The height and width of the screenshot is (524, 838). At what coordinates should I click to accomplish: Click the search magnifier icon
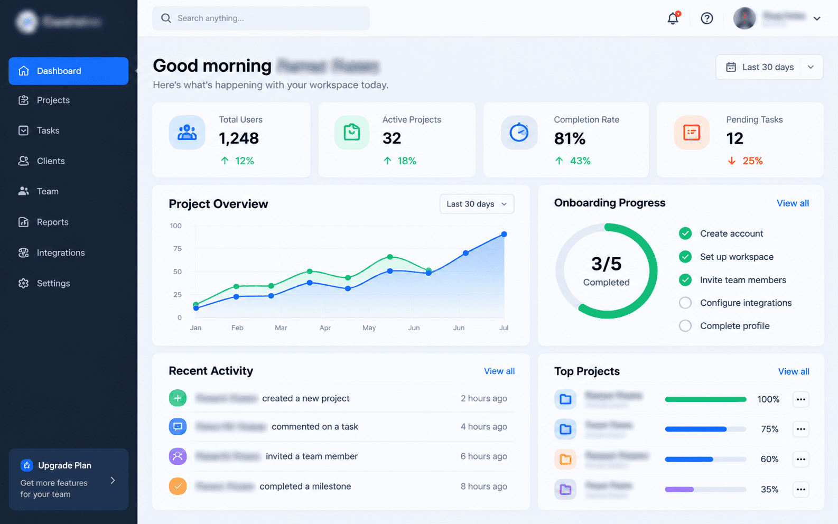point(166,18)
